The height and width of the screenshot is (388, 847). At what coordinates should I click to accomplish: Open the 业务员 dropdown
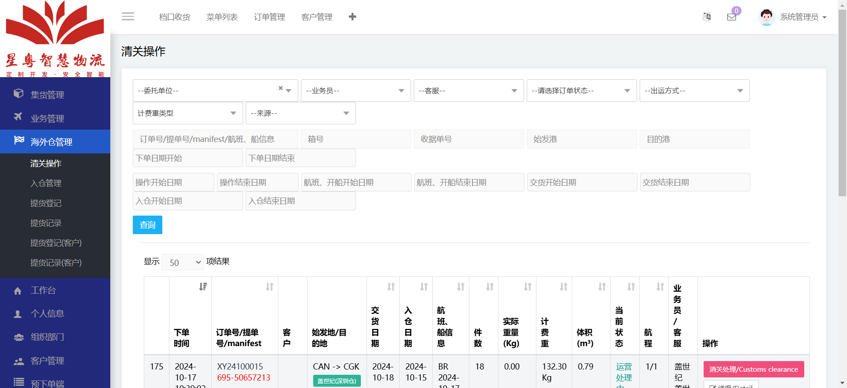pyautogui.click(x=356, y=90)
